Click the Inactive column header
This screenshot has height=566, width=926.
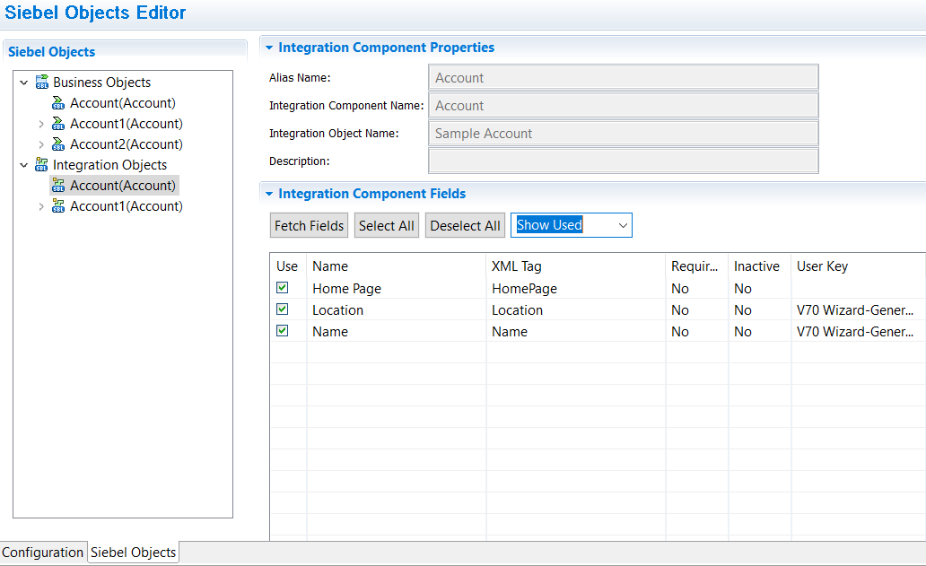pyautogui.click(x=759, y=266)
